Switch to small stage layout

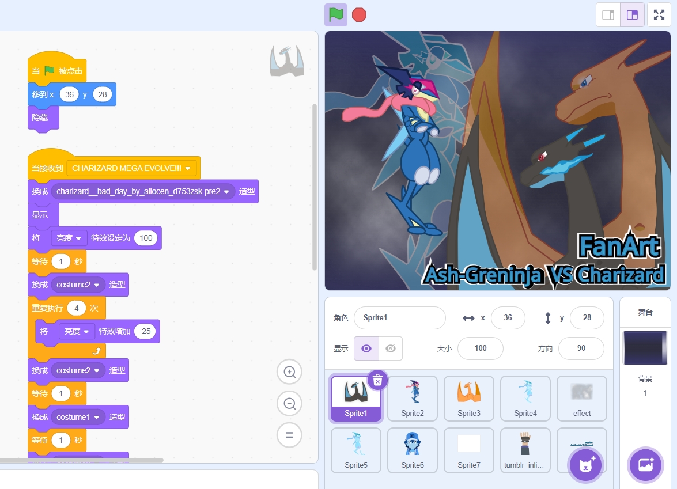[608, 15]
